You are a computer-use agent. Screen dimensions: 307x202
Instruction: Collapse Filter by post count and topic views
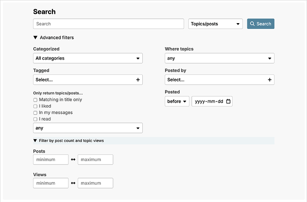click(x=153, y=141)
